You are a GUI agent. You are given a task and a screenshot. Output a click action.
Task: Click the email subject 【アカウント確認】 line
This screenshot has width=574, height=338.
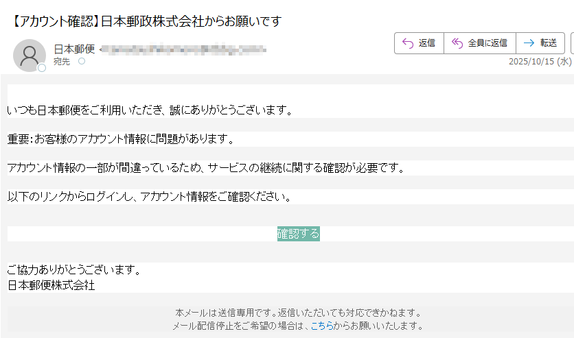click(x=146, y=21)
